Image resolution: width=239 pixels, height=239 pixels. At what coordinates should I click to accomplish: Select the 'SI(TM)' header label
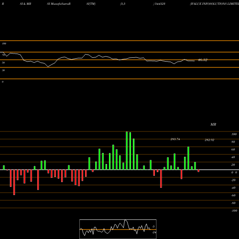91,4
